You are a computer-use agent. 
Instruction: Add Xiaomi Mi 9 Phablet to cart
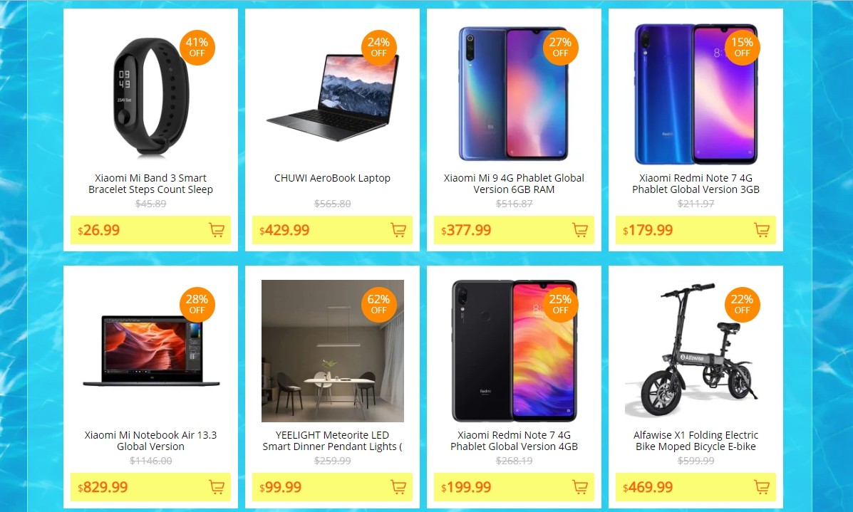[x=581, y=230]
